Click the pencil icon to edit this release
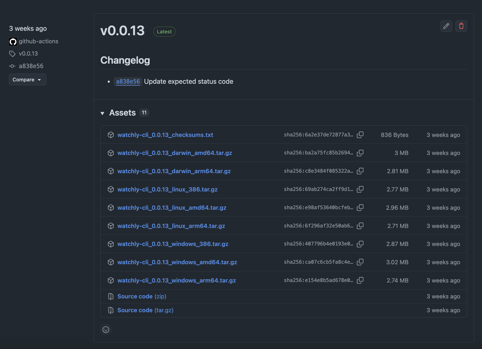482x349 pixels. point(446,26)
